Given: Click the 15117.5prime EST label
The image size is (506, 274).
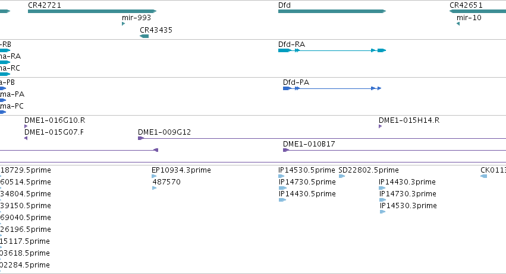Looking at the screenshot, I should 25,241.
